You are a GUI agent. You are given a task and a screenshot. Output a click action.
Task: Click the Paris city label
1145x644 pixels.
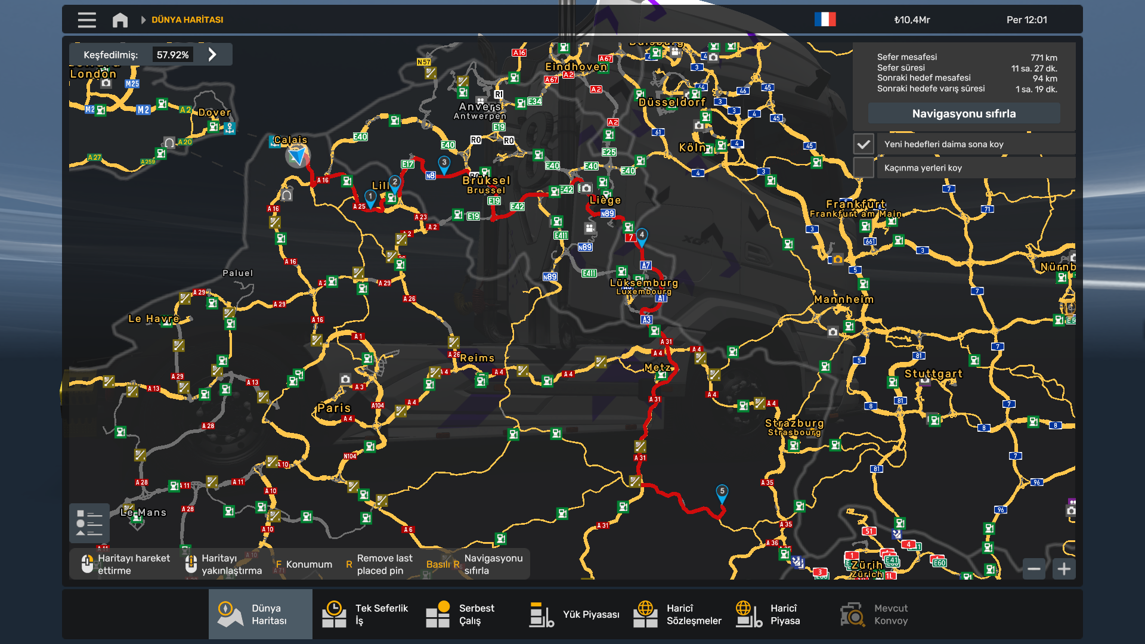tap(334, 408)
